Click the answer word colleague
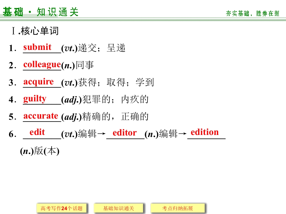This screenshot has width=286, height=214. [42, 64]
